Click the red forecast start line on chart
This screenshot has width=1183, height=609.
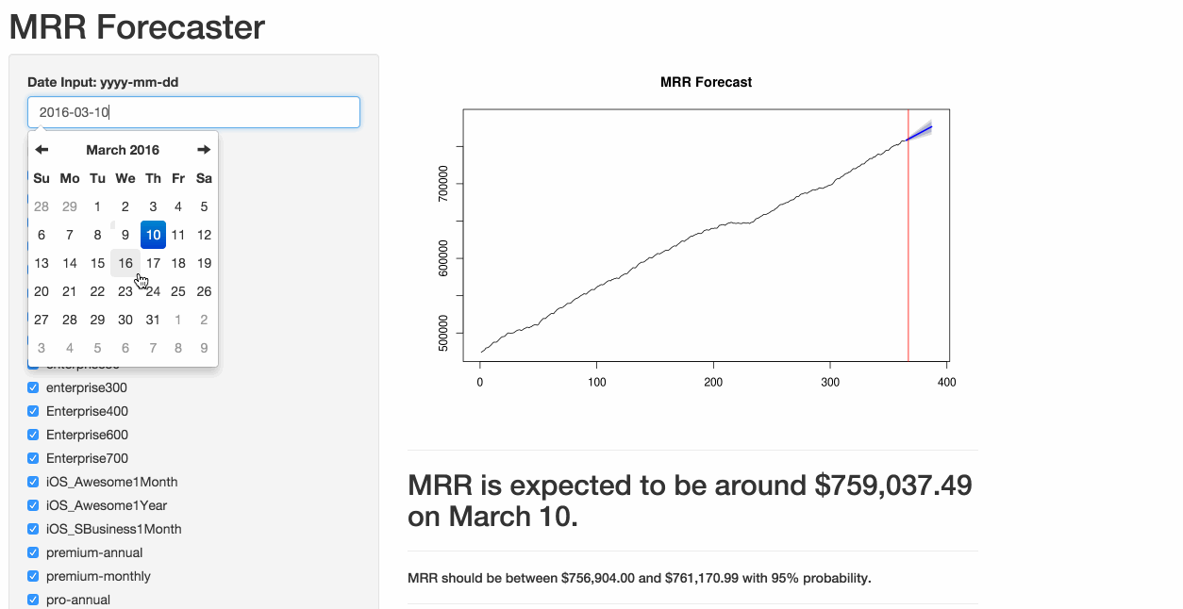coord(908,236)
